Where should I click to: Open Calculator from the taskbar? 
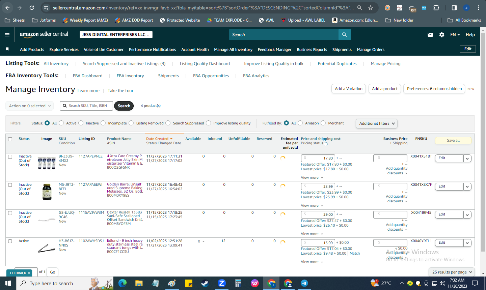(238, 283)
